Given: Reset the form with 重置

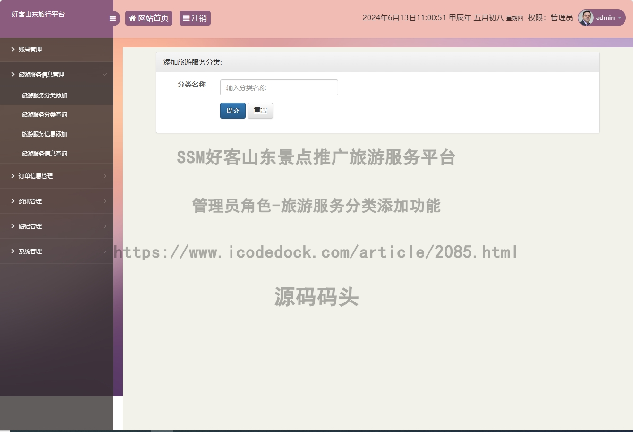Looking at the screenshot, I should tap(260, 111).
